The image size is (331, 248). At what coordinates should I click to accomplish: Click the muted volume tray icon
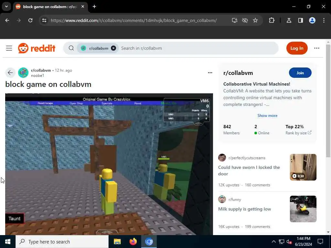(289, 242)
